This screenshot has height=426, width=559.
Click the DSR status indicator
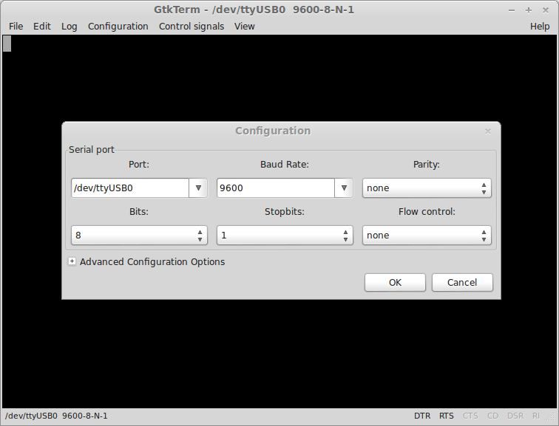tap(515, 416)
